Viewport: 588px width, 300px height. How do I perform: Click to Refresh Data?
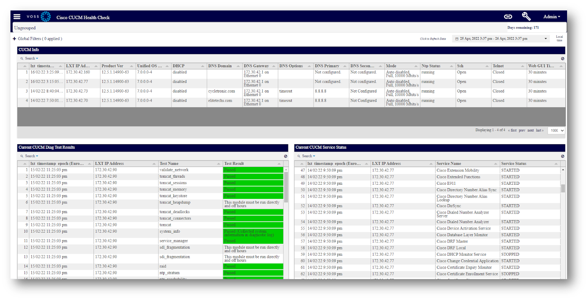pyautogui.click(x=433, y=39)
